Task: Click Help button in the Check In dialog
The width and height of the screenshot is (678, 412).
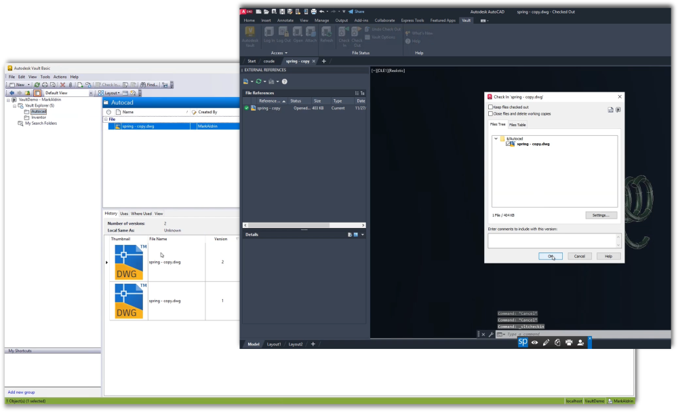Action: (x=608, y=256)
